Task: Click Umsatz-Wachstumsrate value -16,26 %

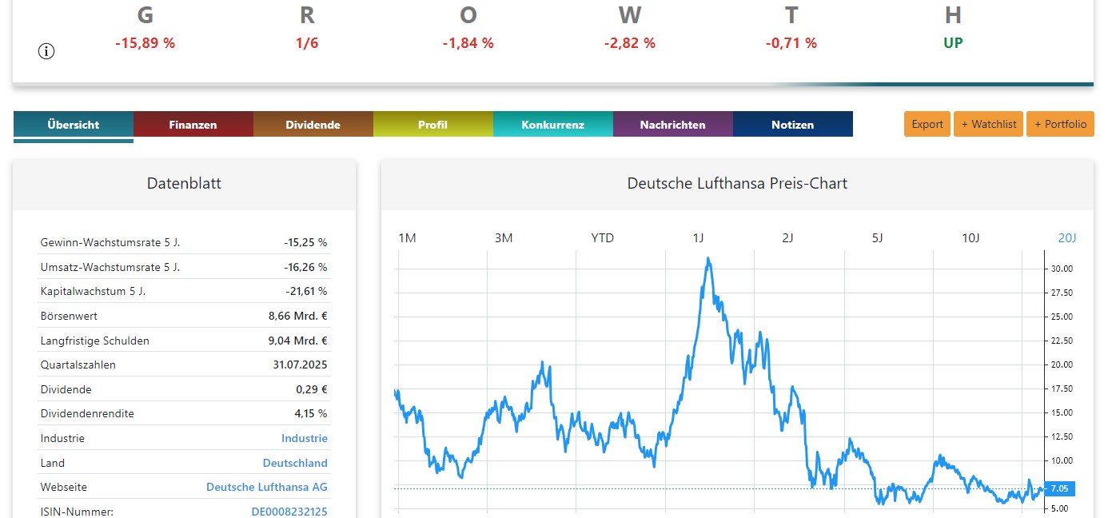Action: click(305, 267)
